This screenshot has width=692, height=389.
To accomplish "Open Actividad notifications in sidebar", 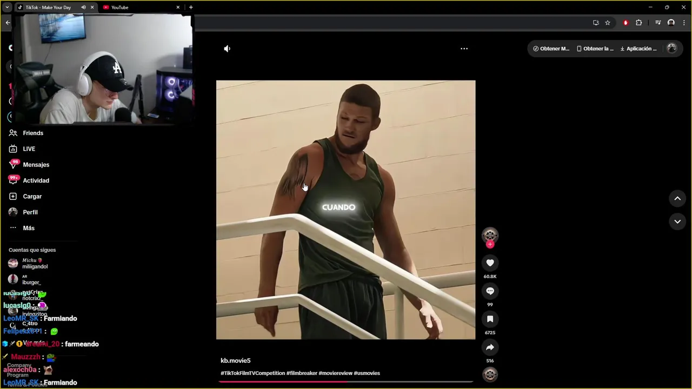I will click(36, 180).
